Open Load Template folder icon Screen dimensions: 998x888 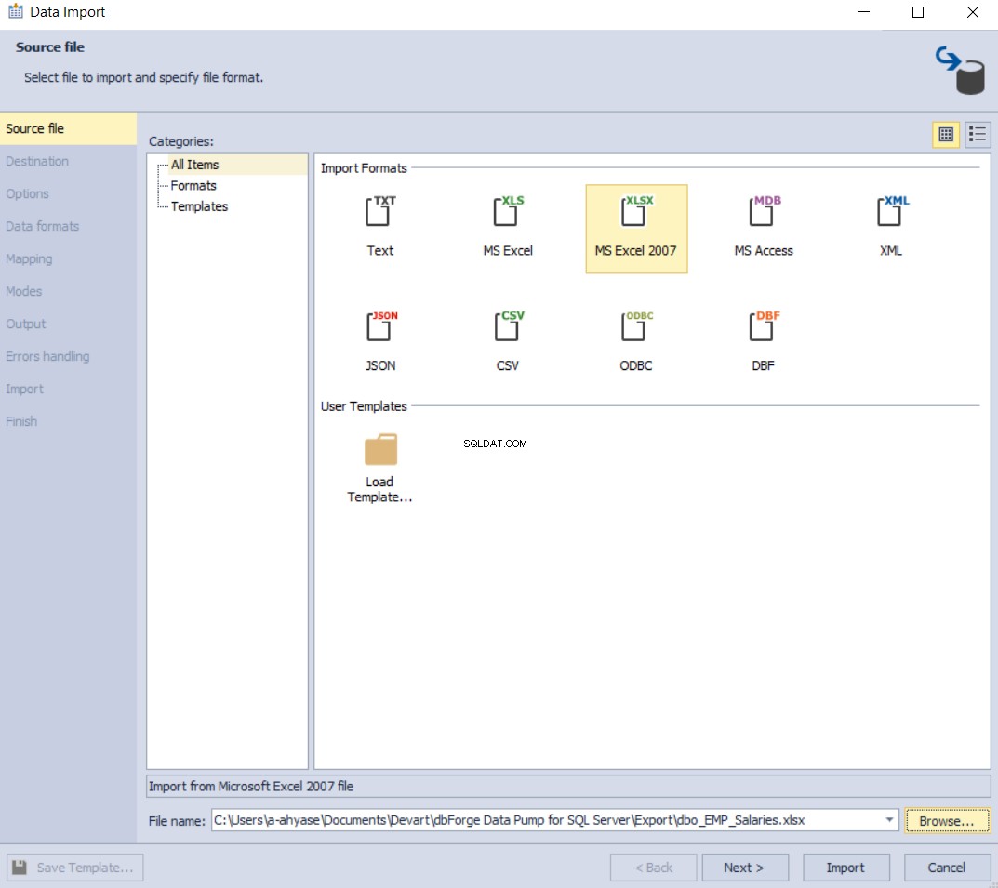pos(380,468)
